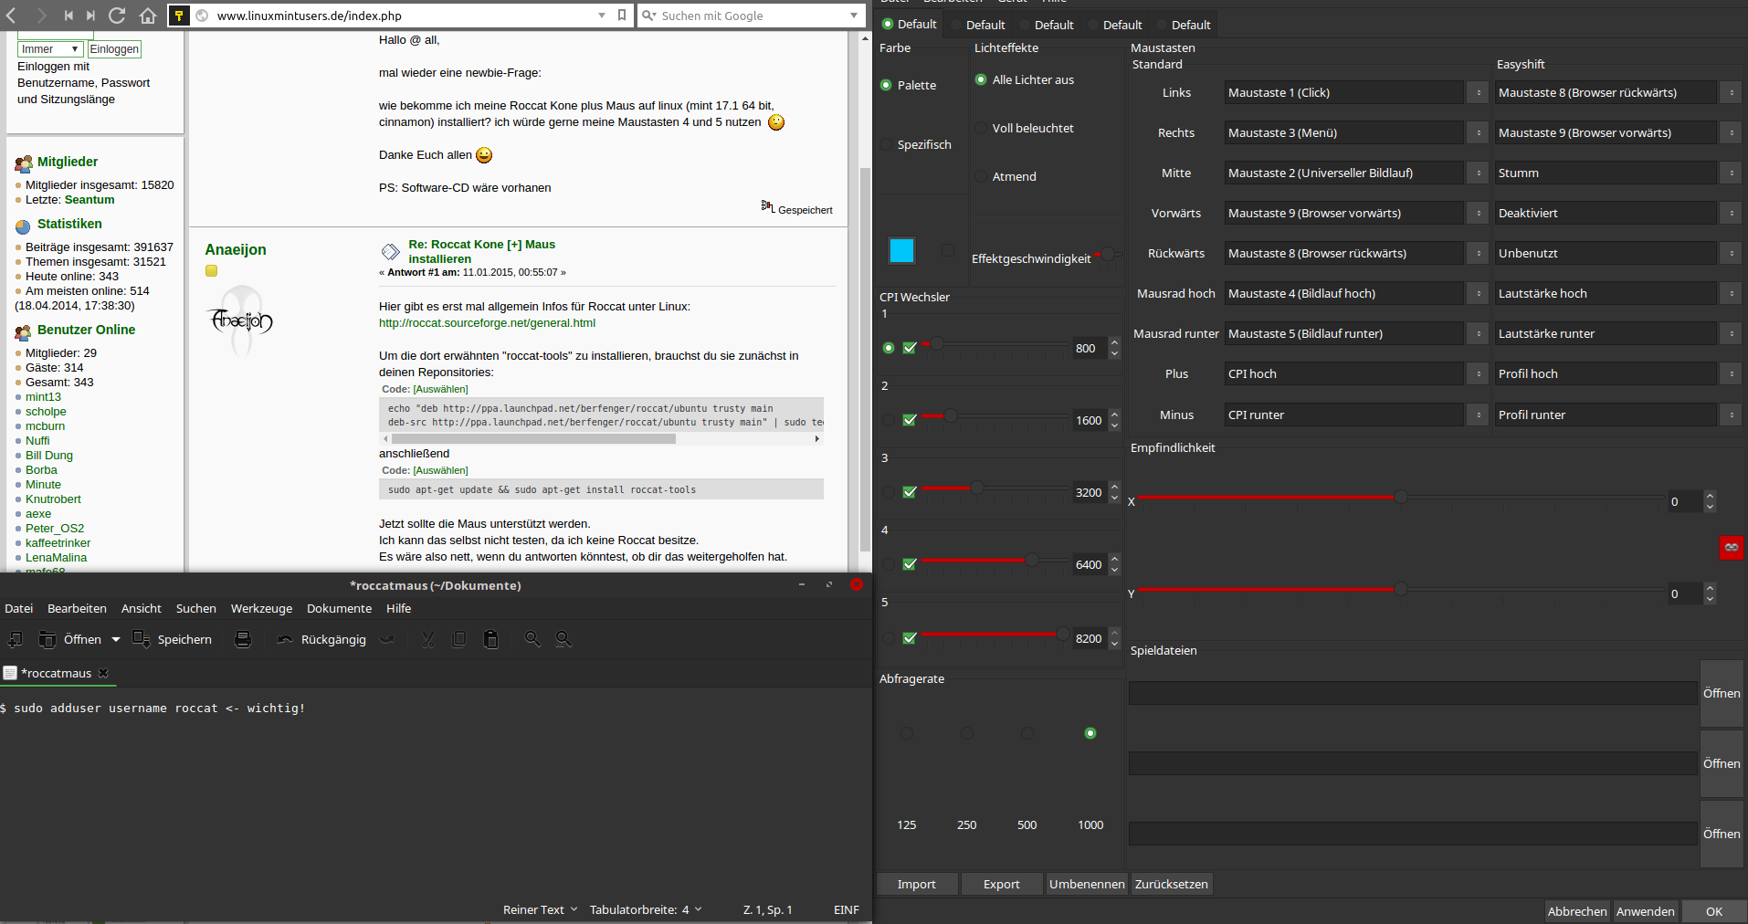This screenshot has width=1748, height=924.
Task: Click the X sensitivity slider handle
Action: (1400, 497)
